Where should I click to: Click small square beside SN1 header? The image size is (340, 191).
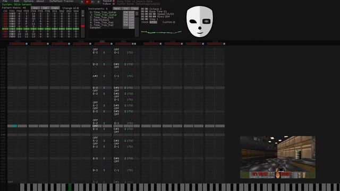(x=160, y=44)
